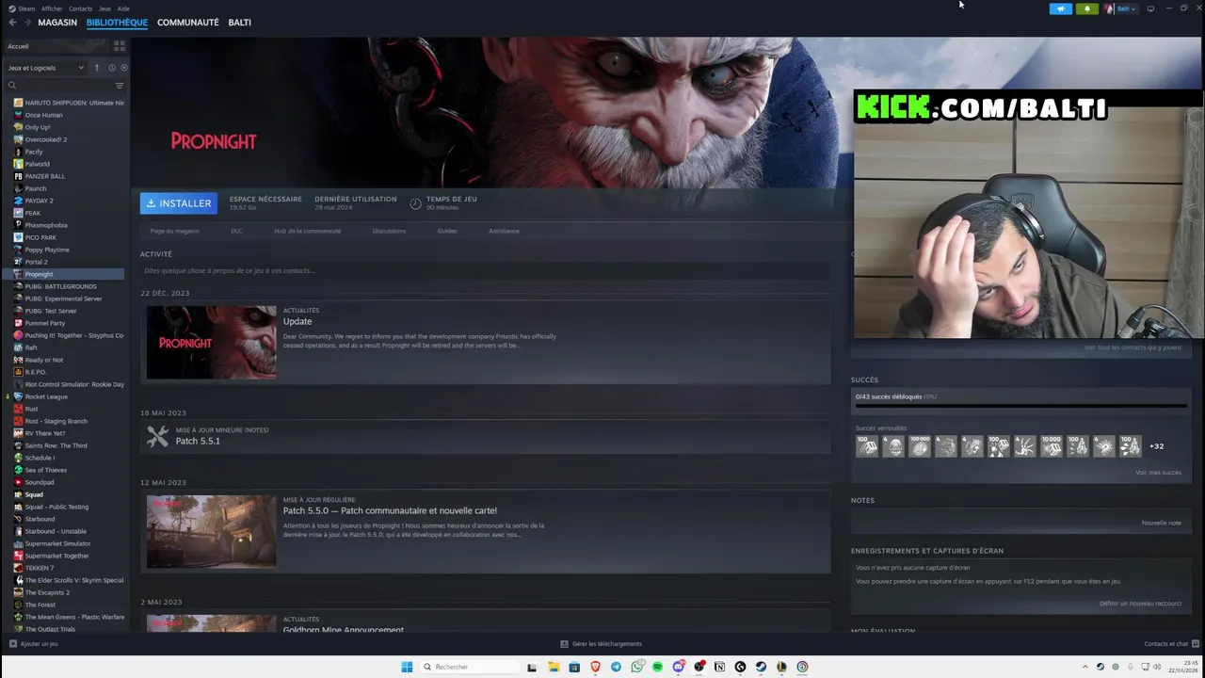Open Spotify from the taskbar

click(657, 667)
